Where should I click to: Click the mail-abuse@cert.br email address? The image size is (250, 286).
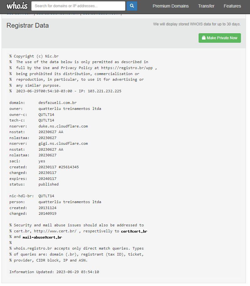(42, 237)
